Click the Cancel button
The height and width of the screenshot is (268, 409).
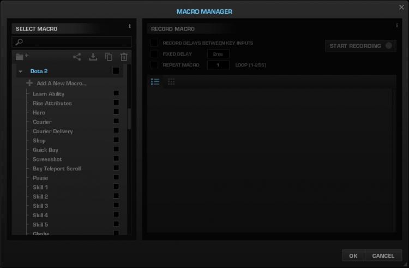coord(383,256)
